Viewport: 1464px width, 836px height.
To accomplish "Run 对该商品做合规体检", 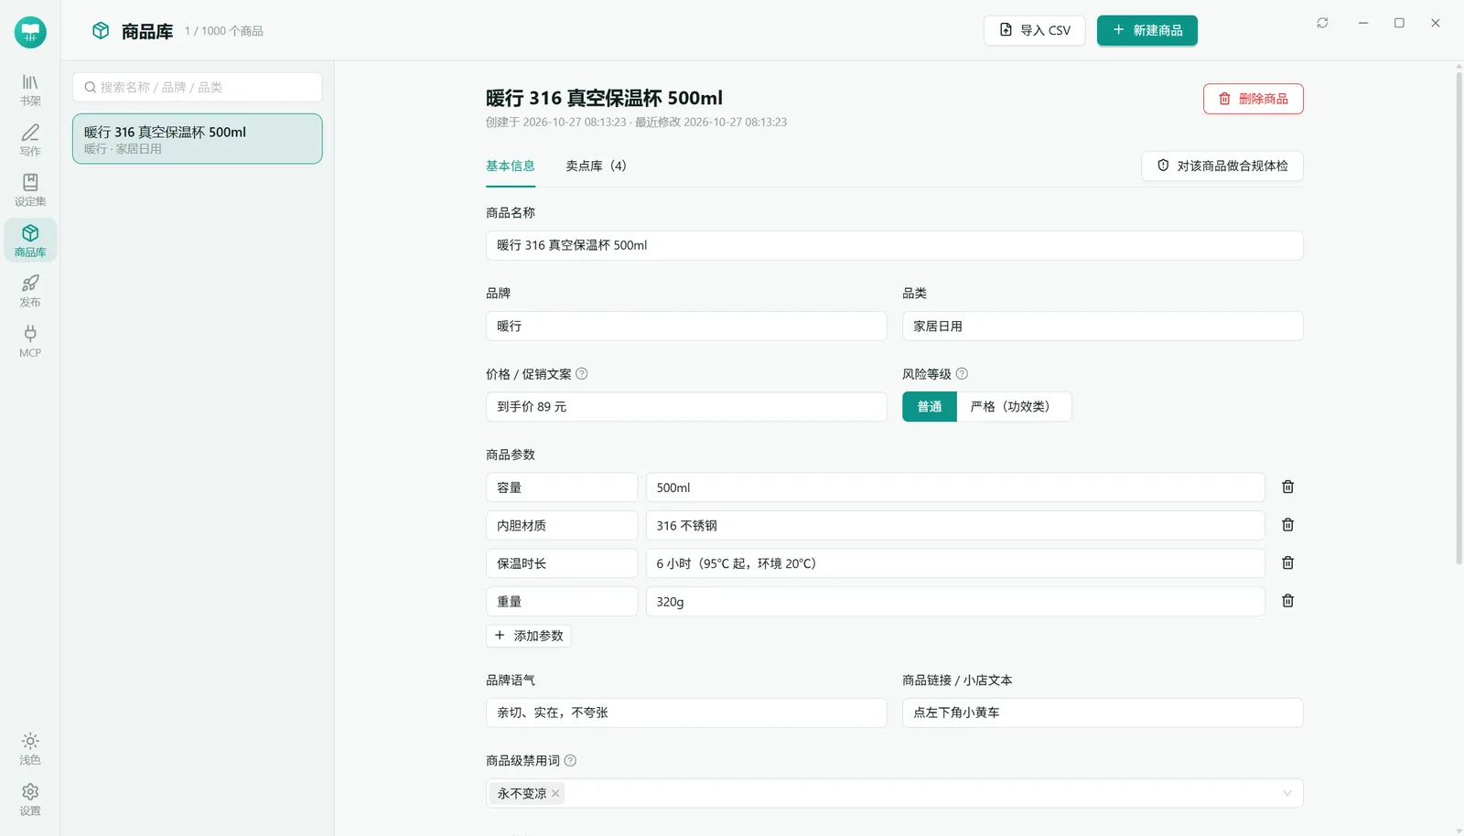I will pos(1222,166).
